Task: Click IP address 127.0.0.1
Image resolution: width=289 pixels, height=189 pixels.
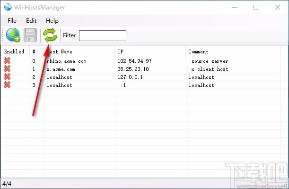Action: click(x=130, y=77)
